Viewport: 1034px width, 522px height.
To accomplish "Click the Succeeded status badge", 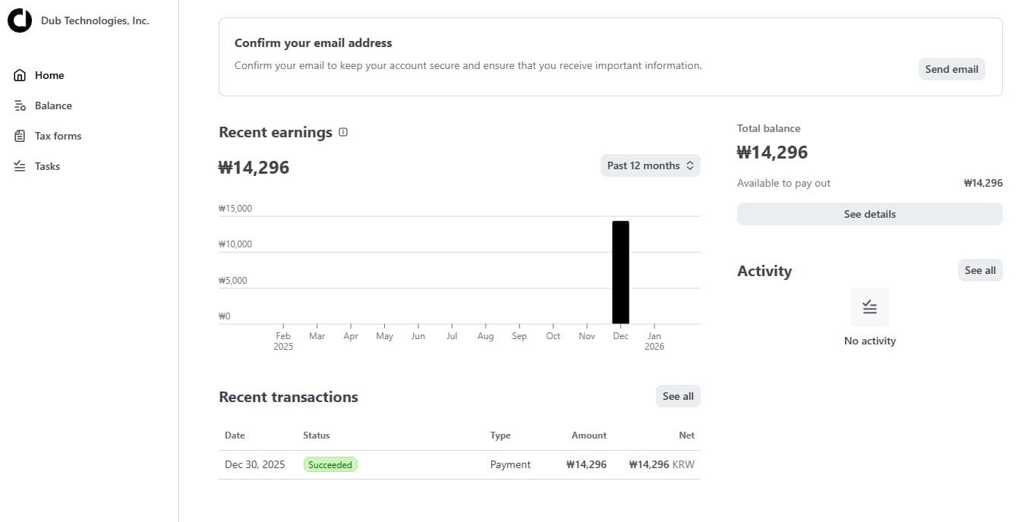I will [330, 464].
